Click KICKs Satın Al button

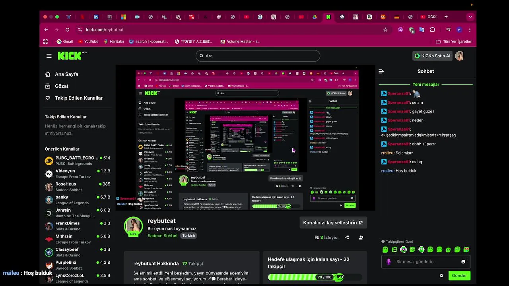coord(432,56)
